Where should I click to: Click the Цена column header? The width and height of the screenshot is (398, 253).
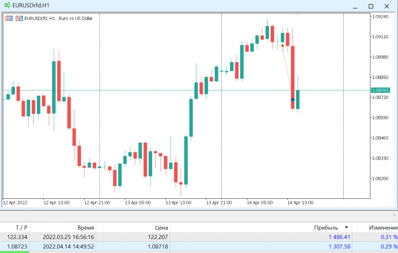161,228
